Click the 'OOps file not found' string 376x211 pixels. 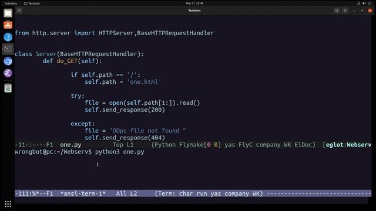(147, 131)
